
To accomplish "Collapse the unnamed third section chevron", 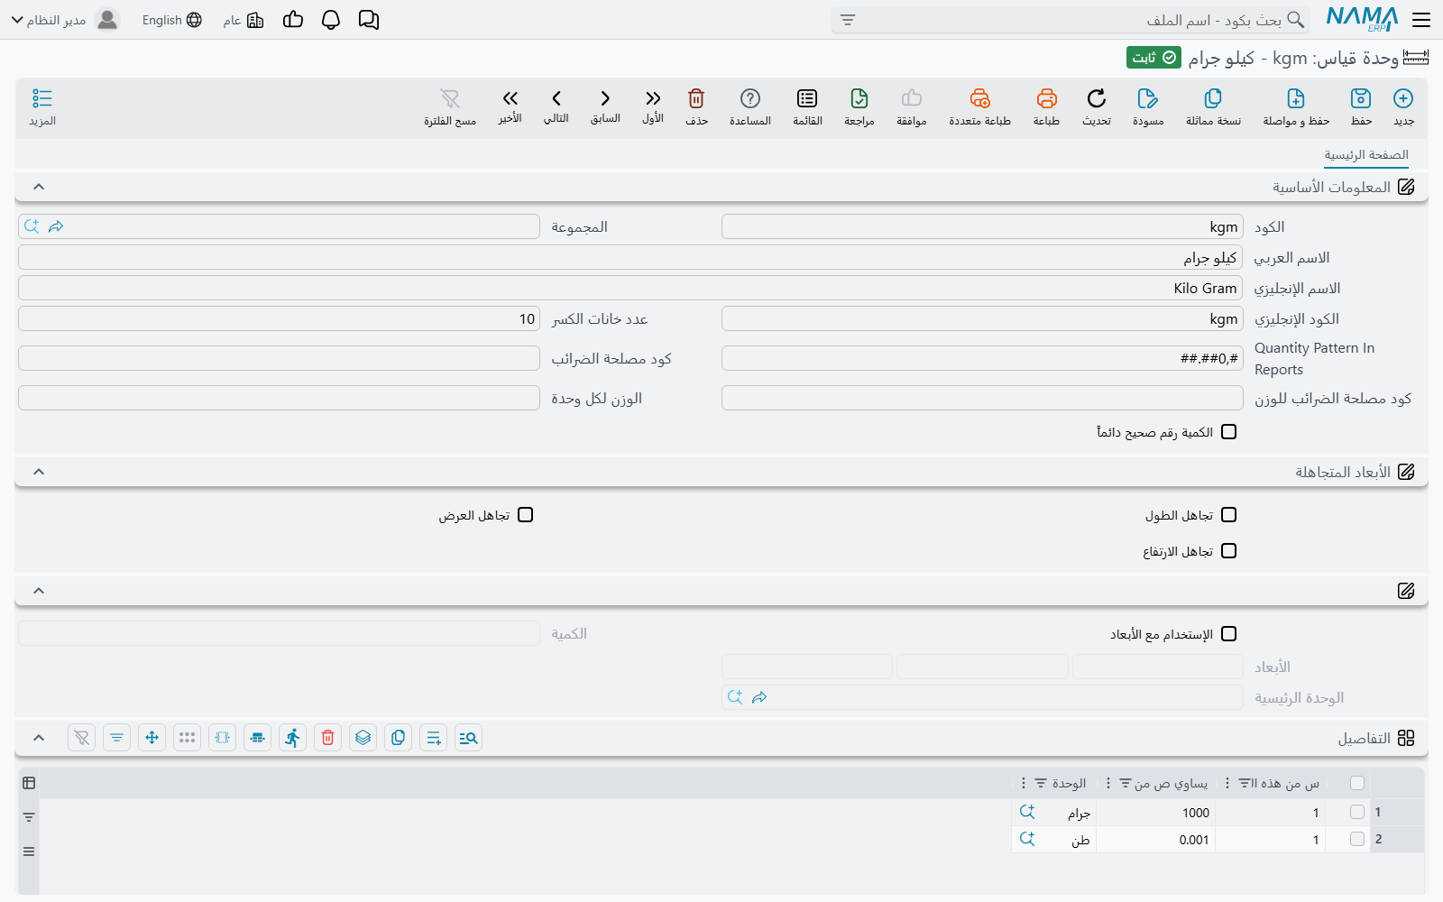I will point(39,591).
